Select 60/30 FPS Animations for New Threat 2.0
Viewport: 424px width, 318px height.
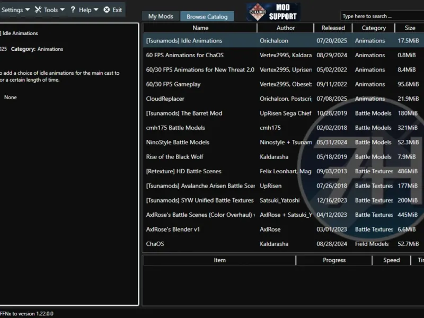pyautogui.click(x=284, y=70)
